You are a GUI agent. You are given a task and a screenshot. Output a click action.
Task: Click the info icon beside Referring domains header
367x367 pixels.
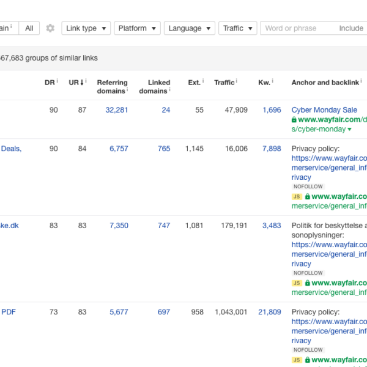[127, 91]
